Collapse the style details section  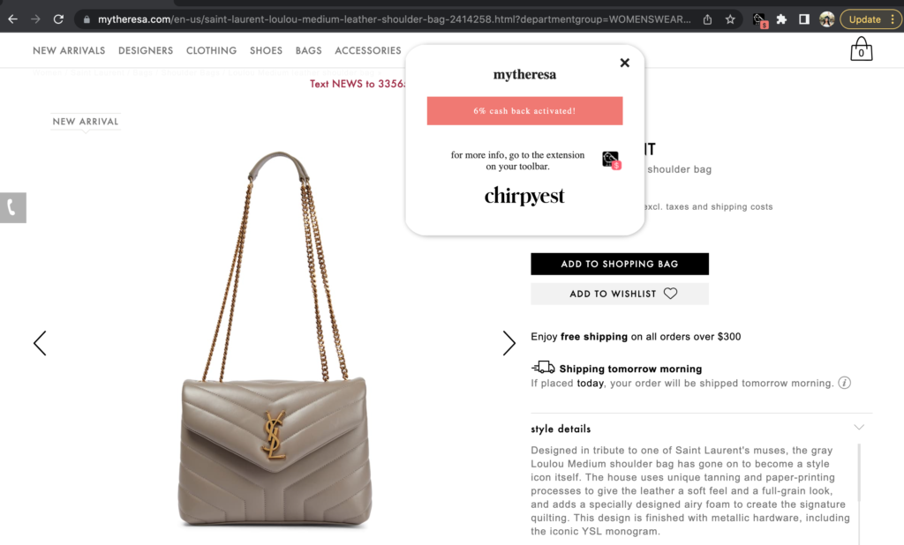coord(859,428)
